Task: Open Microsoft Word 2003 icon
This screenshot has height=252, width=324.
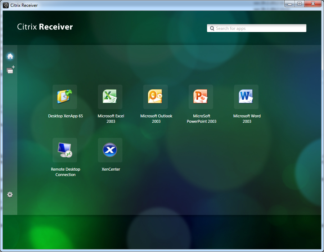Action: 246,97
